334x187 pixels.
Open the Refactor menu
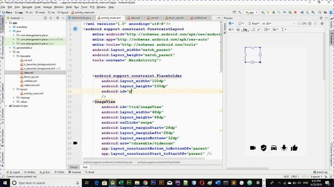(59, 7)
